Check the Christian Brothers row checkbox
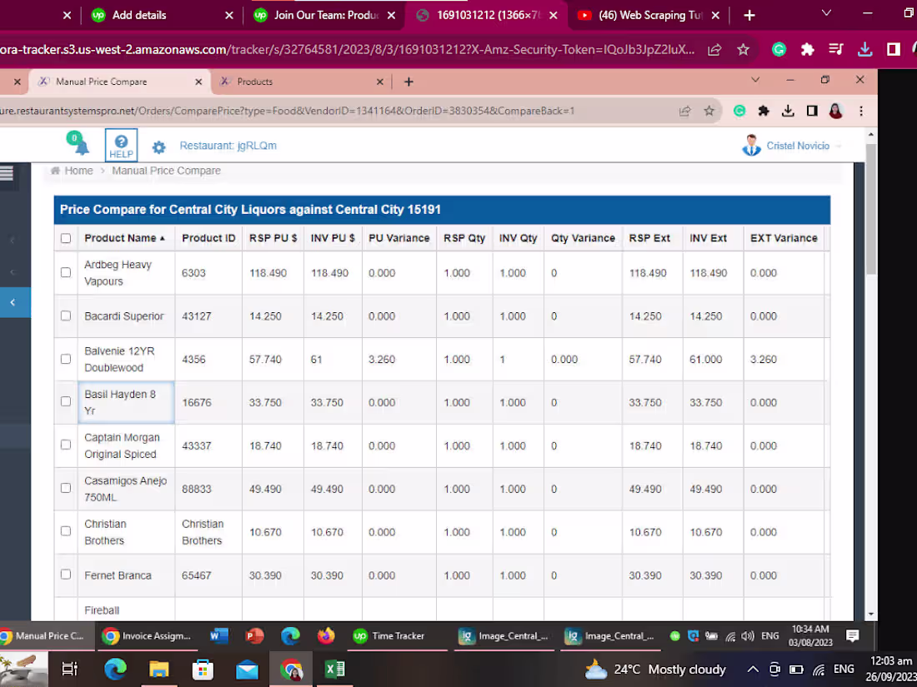The width and height of the screenshot is (917, 687). (x=66, y=531)
